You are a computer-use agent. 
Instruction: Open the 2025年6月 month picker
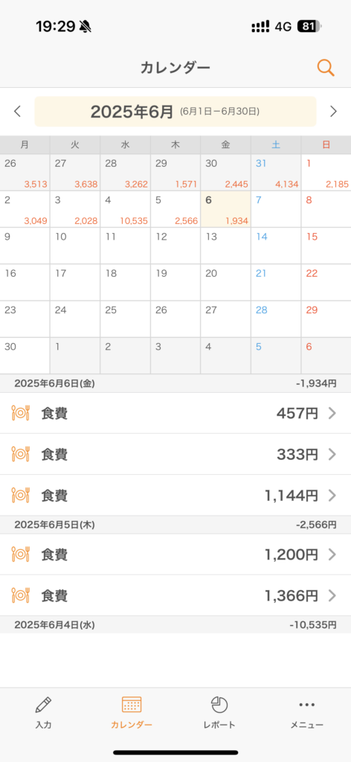pos(175,112)
